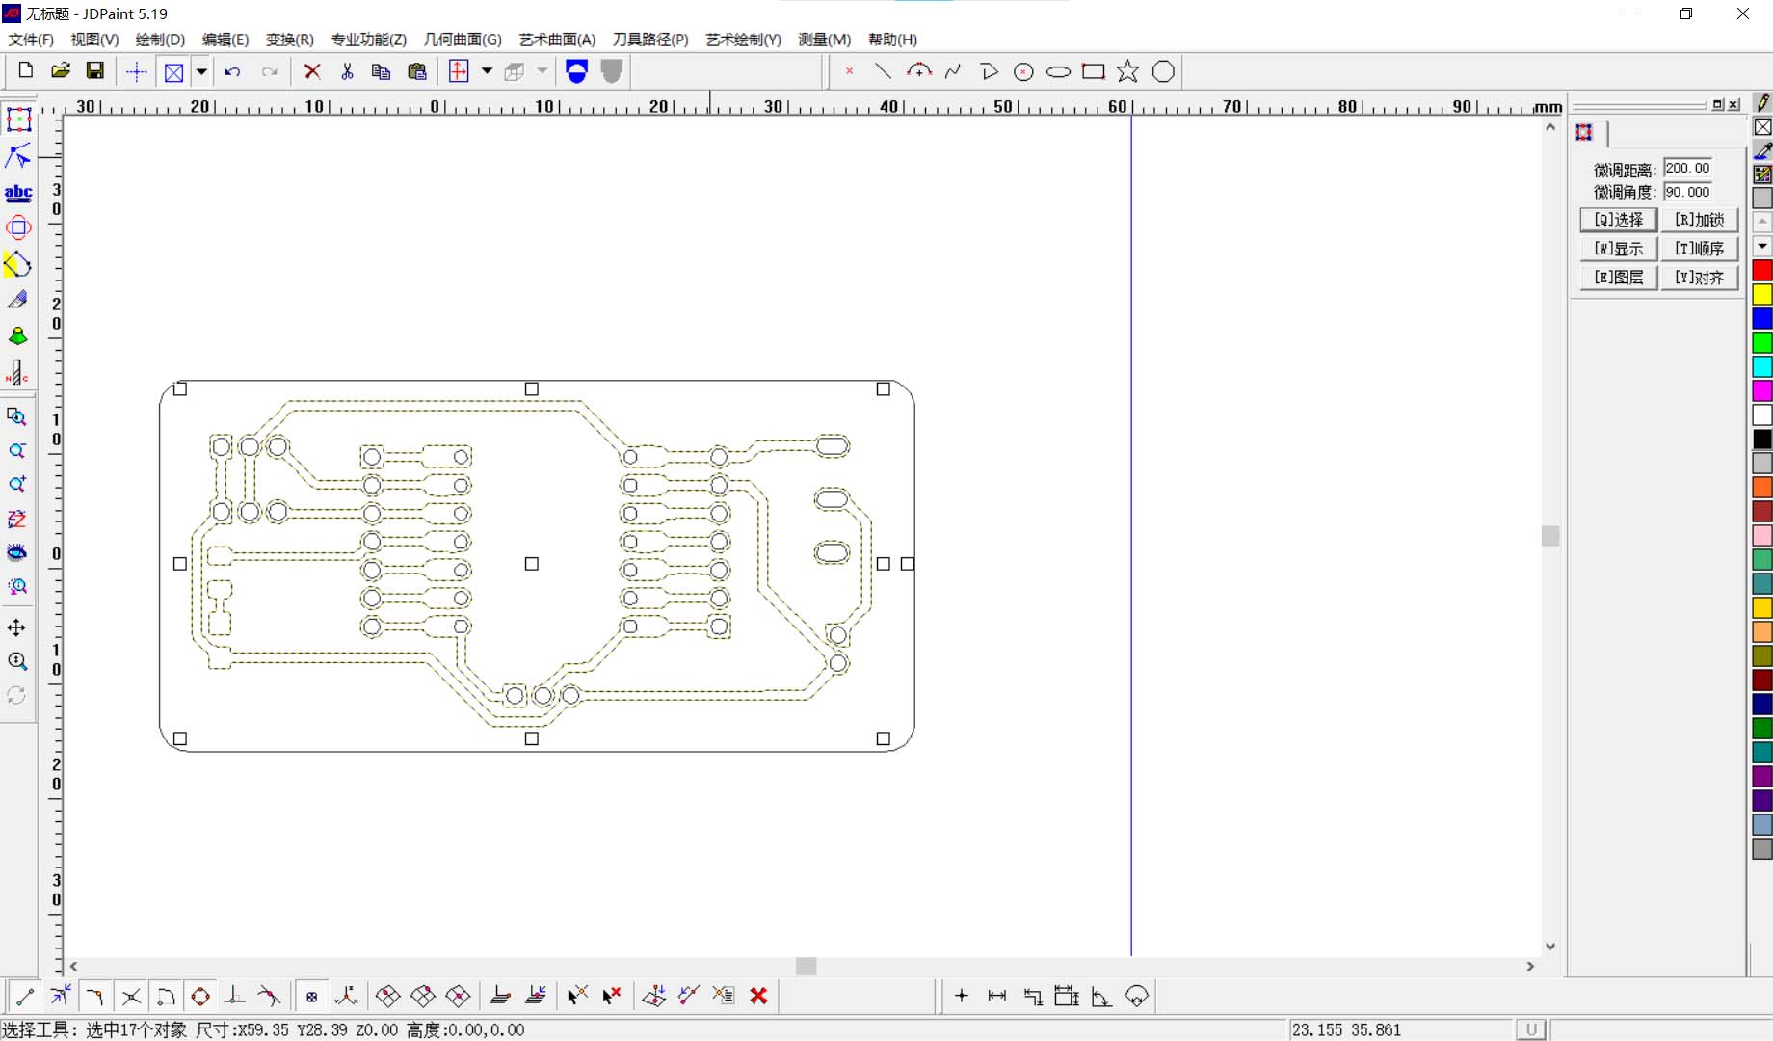Select the polygon drawing tool
The width and height of the screenshot is (1773, 1041).
[1163, 71]
